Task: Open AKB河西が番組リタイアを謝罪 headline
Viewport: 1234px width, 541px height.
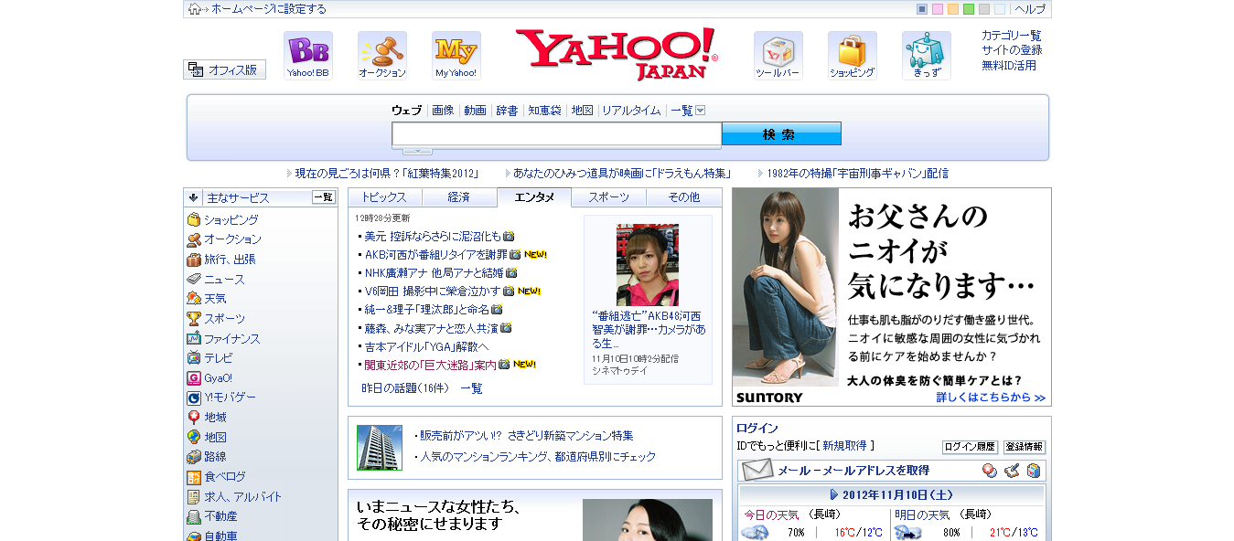Action: (435, 254)
